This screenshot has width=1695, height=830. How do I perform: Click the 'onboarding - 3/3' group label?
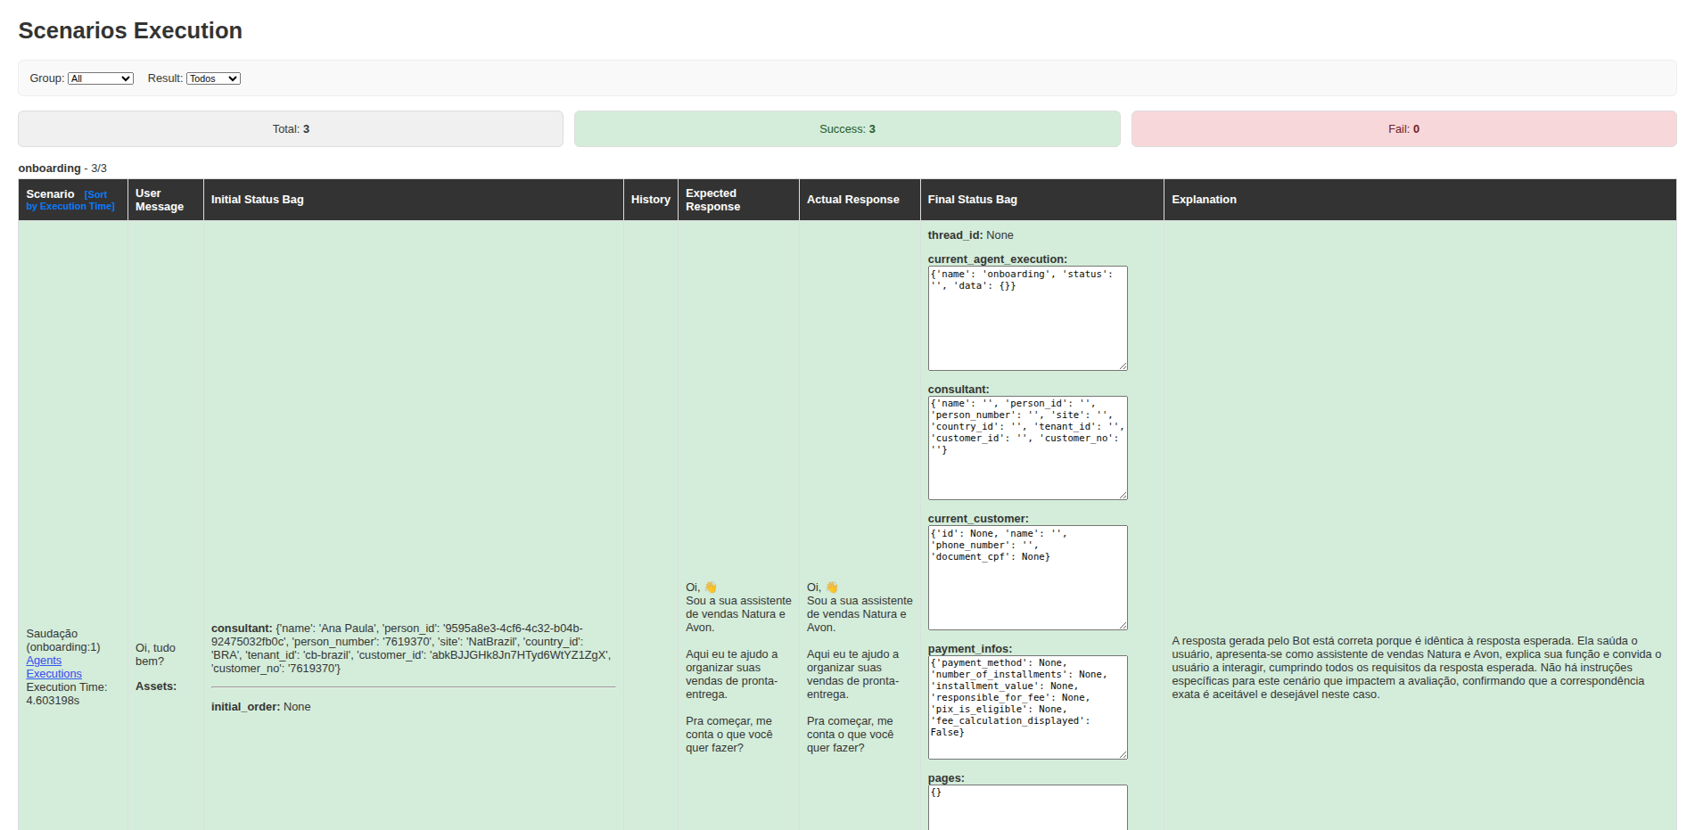[x=62, y=168]
